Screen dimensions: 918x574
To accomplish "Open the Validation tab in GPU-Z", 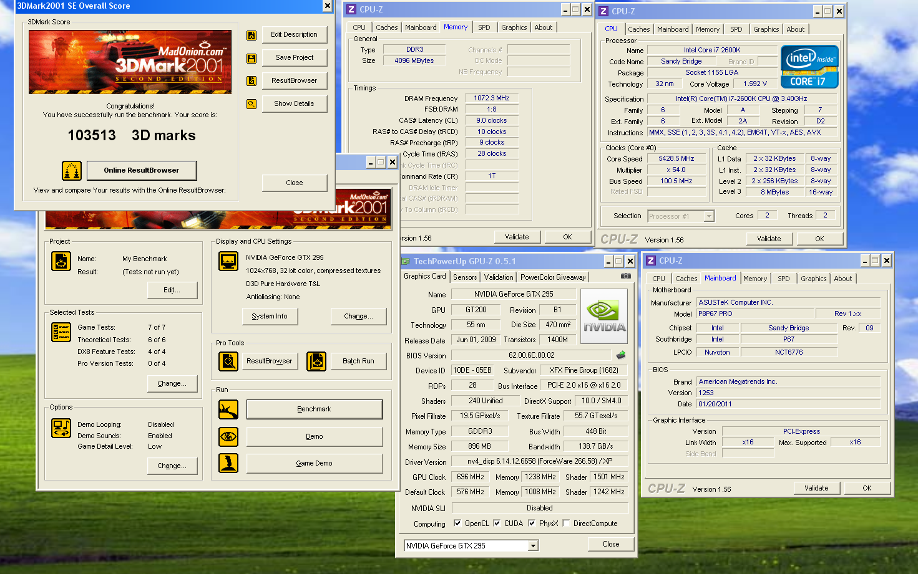I will tap(499, 277).
